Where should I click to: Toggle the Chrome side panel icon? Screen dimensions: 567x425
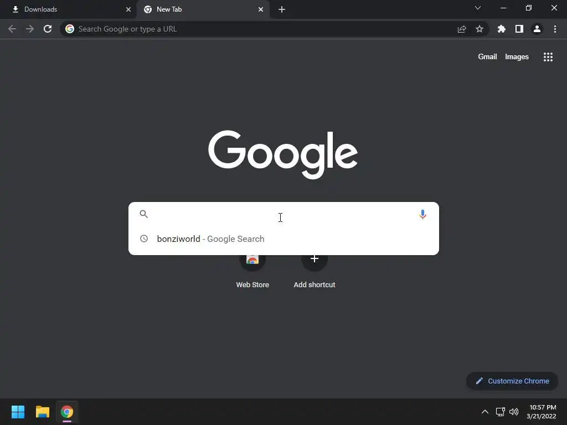click(519, 29)
